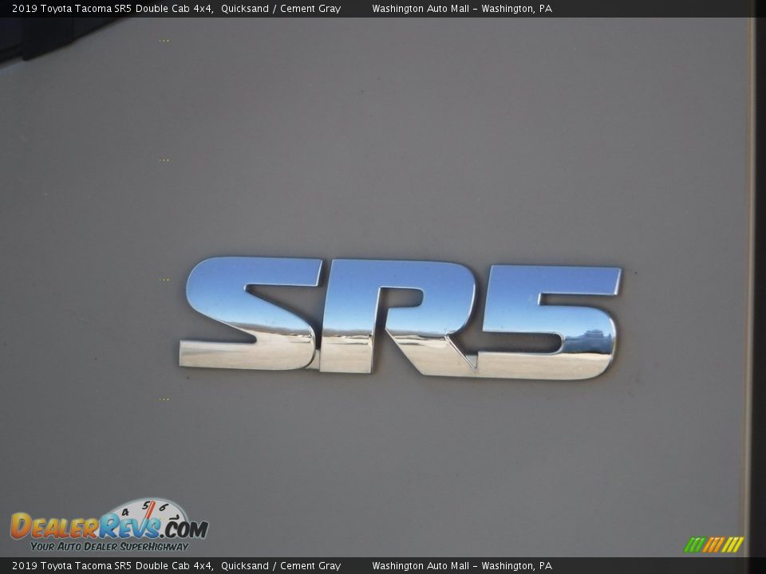Screen dimensions: 766x574
Task: Click the top caption "2019 Toyota Tacoma SR5 Double Cab 4x4"
Action: [112, 8]
